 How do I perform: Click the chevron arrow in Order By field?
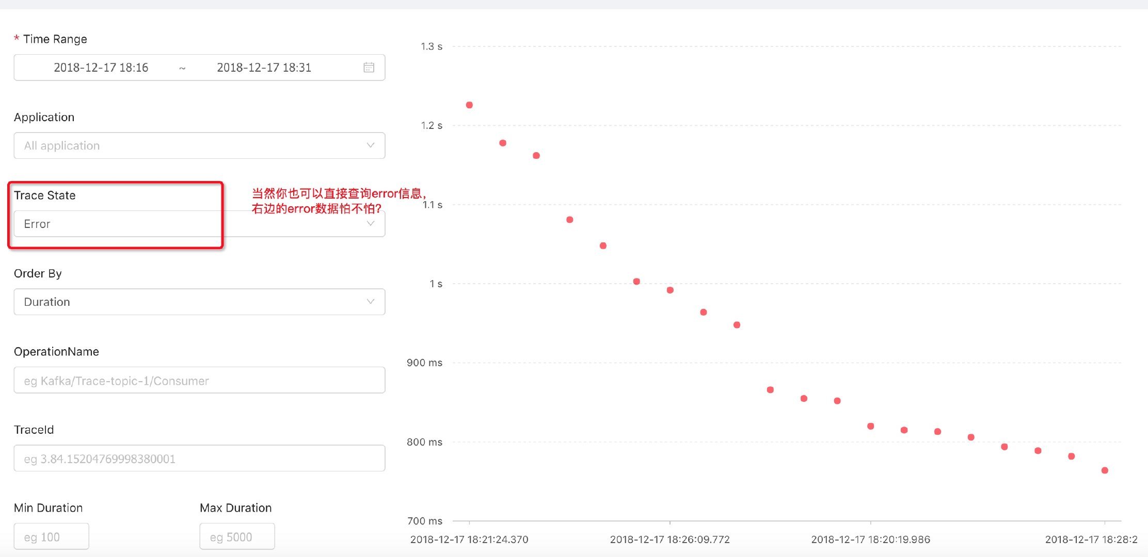[x=370, y=302]
